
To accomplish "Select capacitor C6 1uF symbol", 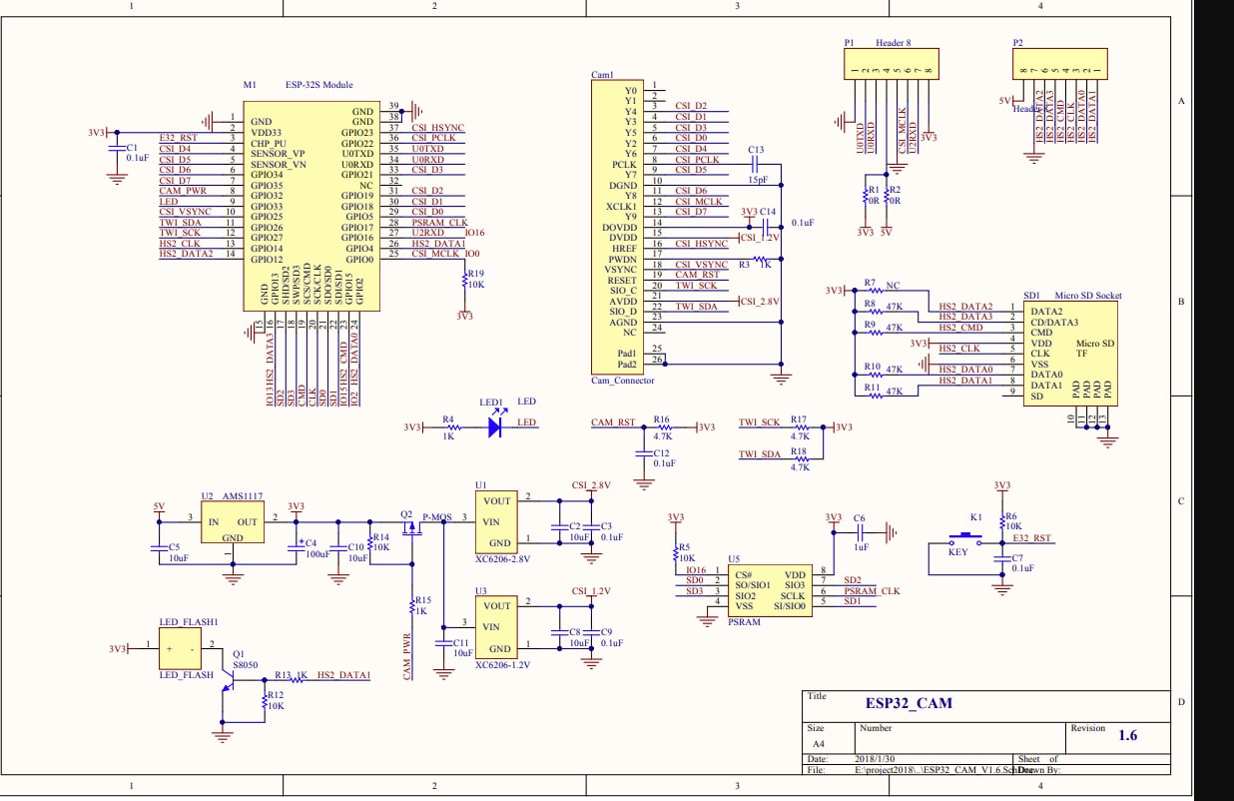I will pos(859,532).
